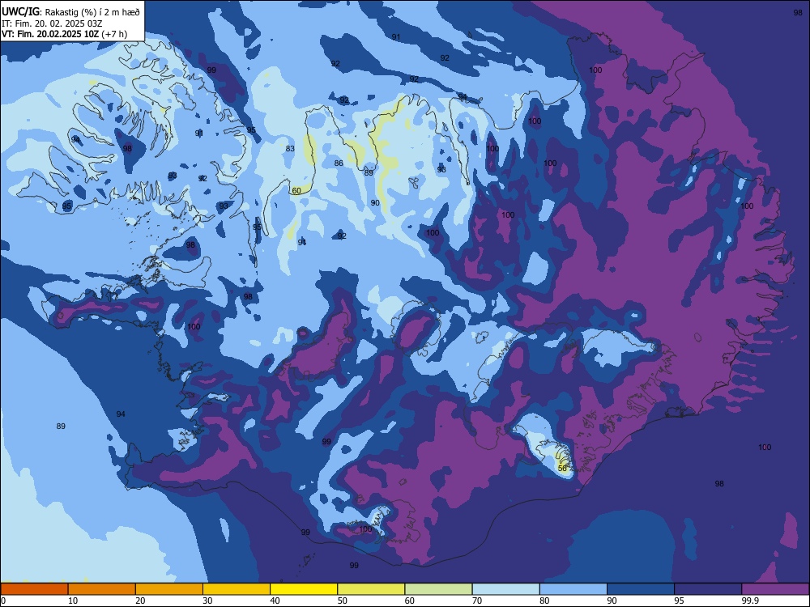
Task: Select the bright yellow 40–50 legend swatch
Action: pyautogui.click(x=304, y=588)
